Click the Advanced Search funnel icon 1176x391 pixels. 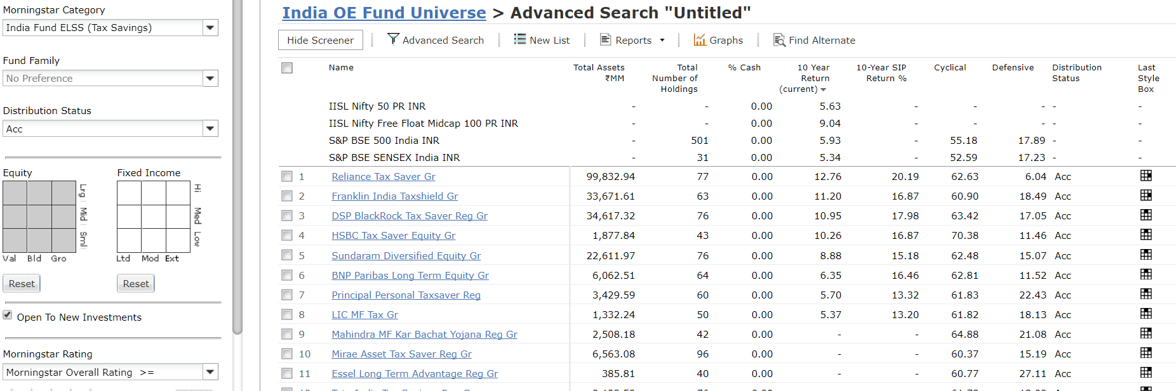393,39
